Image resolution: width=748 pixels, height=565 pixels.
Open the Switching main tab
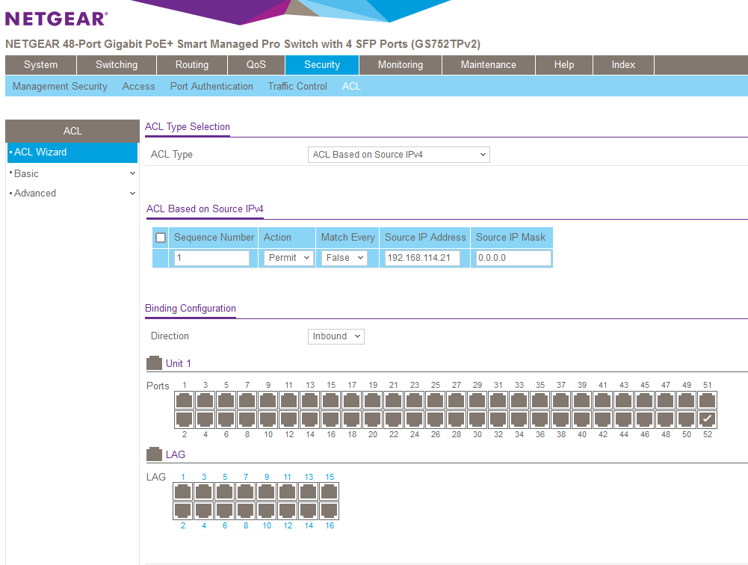pyautogui.click(x=117, y=65)
